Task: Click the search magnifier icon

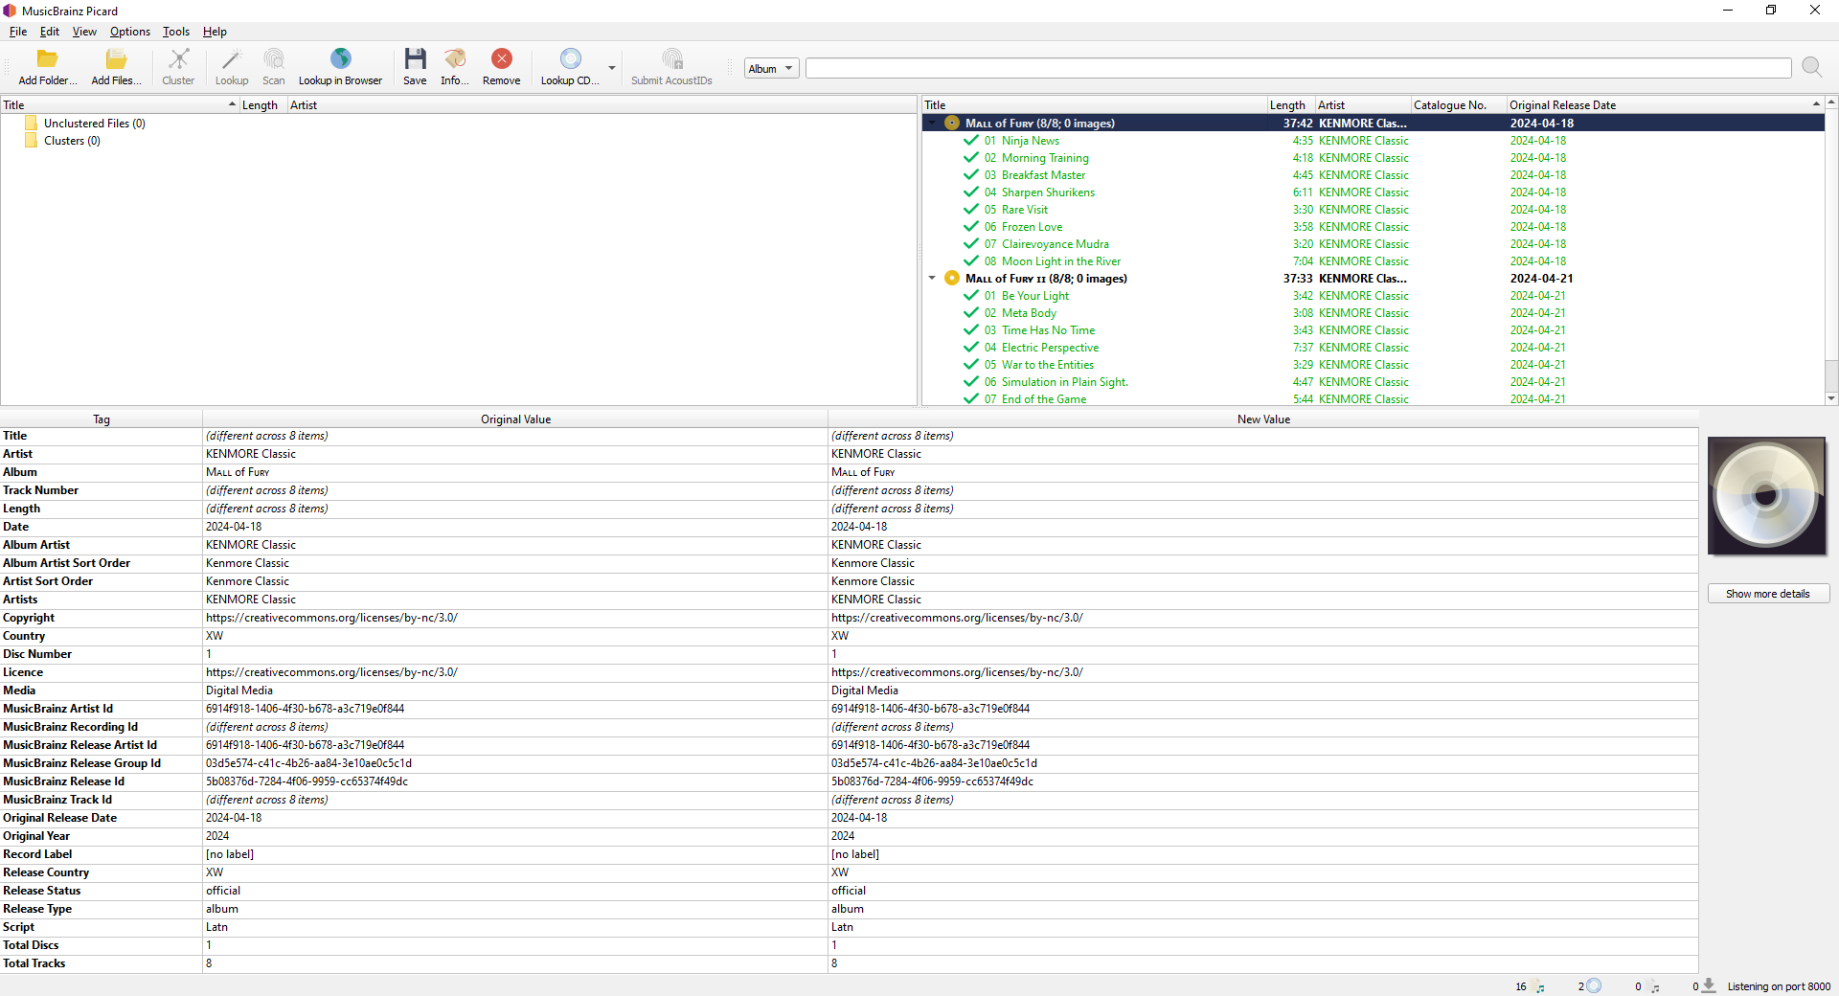Action: [x=1811, y=67]
